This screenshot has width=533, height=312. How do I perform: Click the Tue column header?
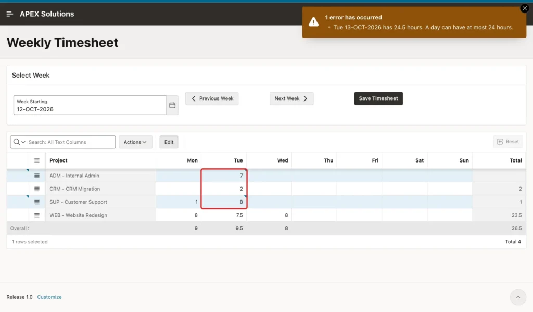point(224,160)
